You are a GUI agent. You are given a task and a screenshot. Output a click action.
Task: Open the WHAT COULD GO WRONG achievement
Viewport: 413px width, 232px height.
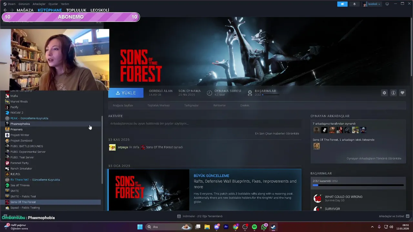(x=343, y=197)
